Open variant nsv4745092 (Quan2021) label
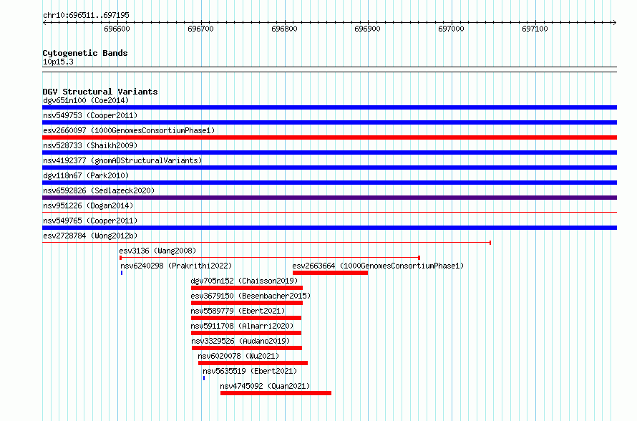This screenshot has height=421, width=637. 265,386
